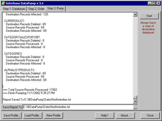The width and height of the screenshot is (162, 121).
Task: Click CURRRODLIST 'Source Records Processed - 69' line
Action: (x=25, y=27)
